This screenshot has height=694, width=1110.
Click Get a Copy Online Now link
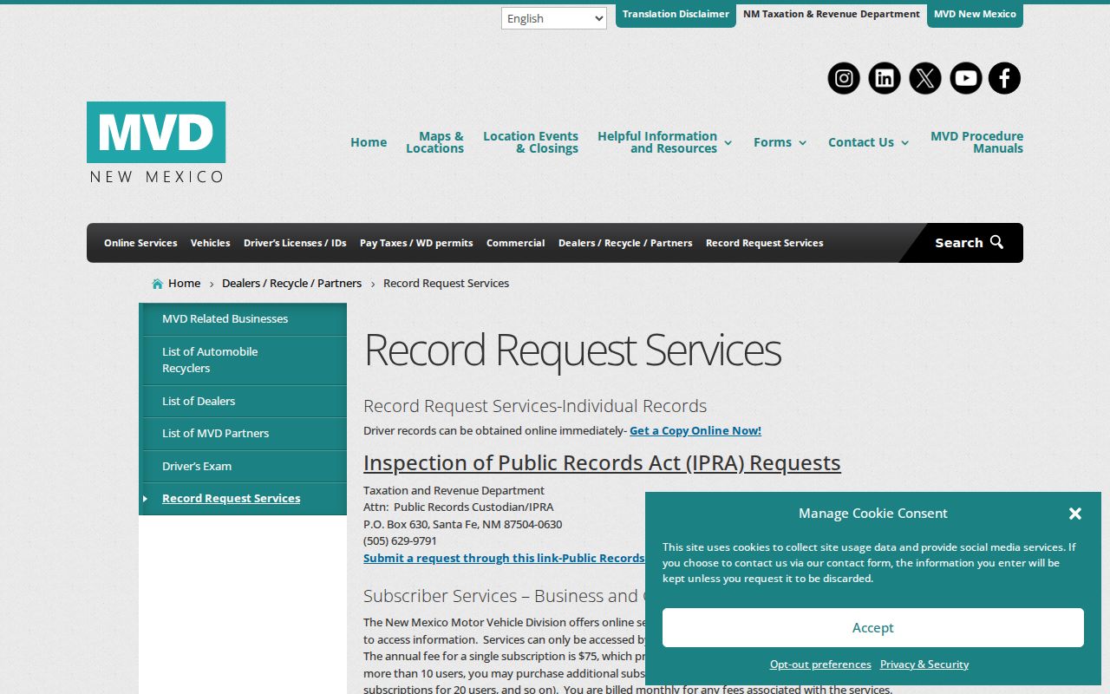pyautogui.click(x=695, y=431)
